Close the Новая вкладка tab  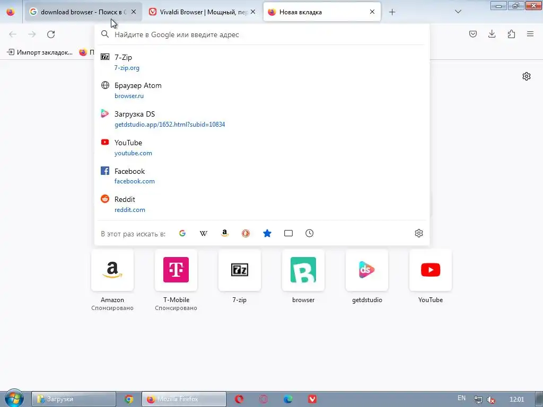(372, 12)
